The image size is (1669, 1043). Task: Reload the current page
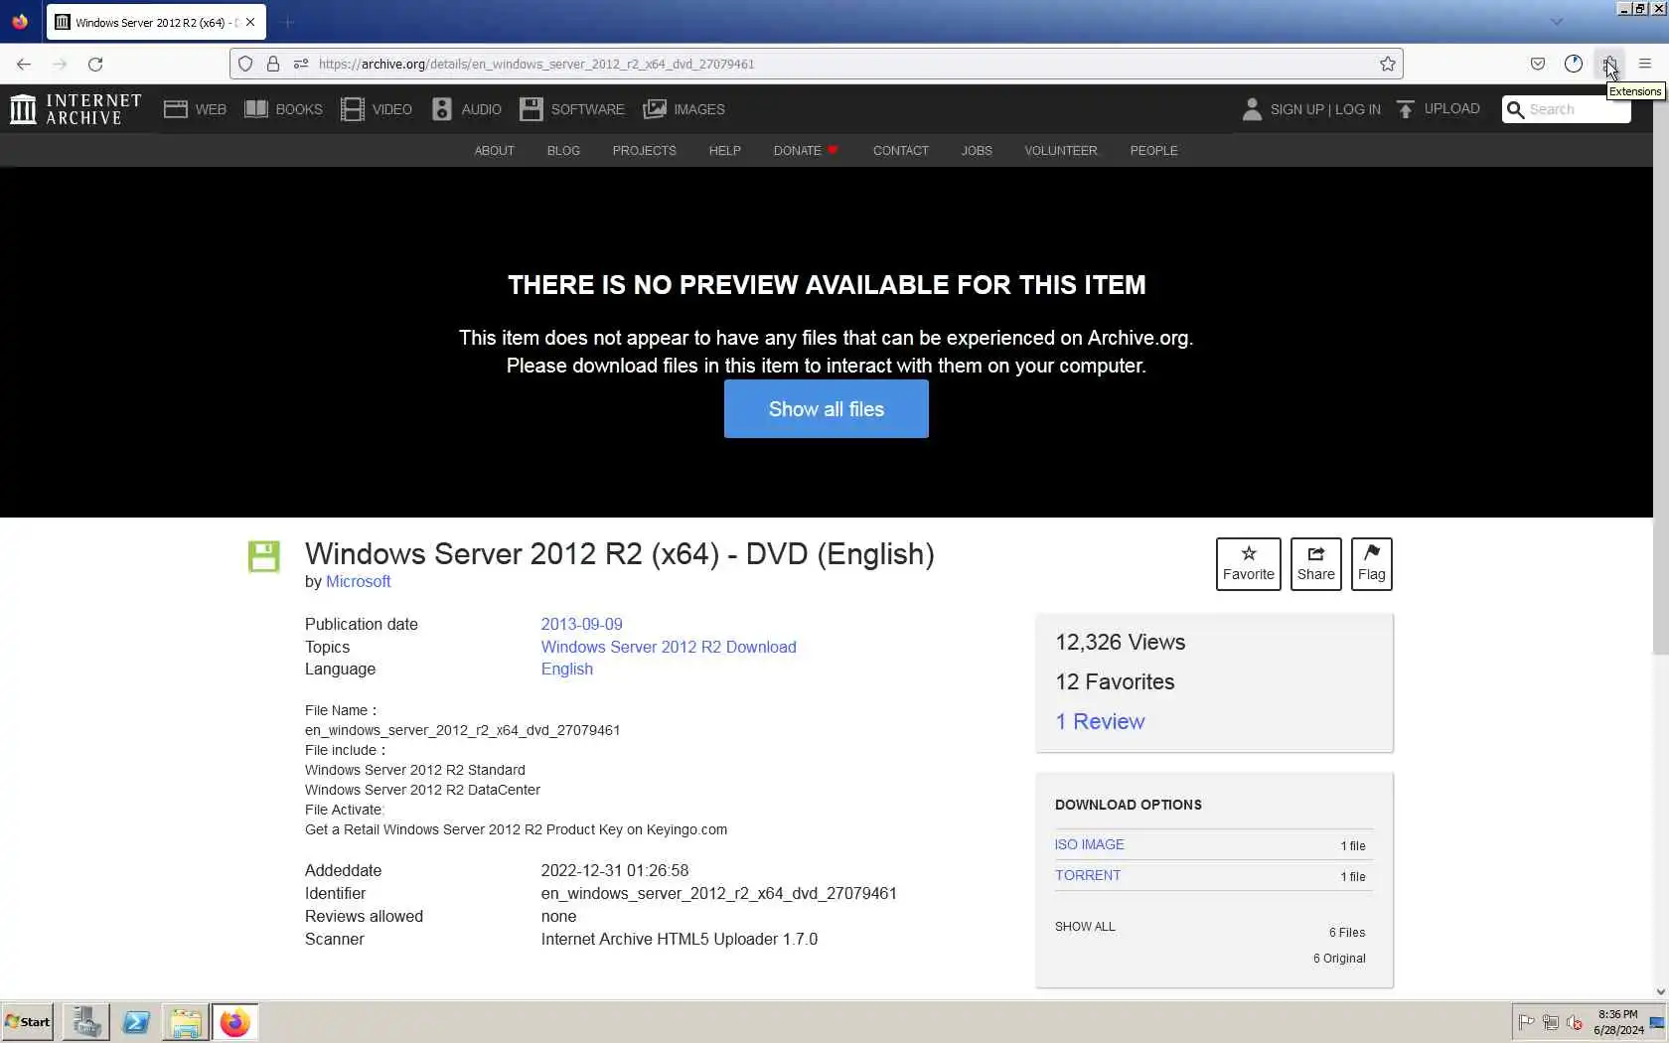click(95, 64)
